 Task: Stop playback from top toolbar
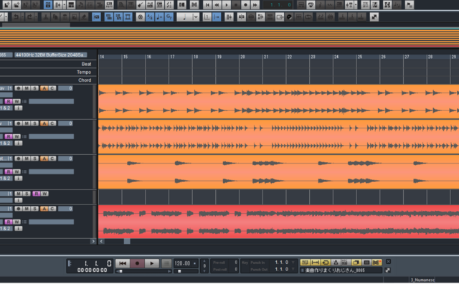(x=236, y=5)
